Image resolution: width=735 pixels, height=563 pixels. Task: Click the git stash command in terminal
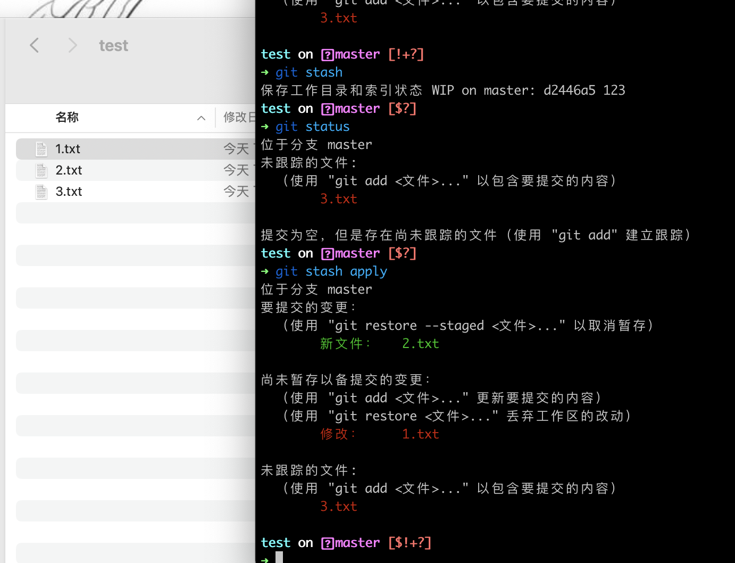click(x=309, y=72)
